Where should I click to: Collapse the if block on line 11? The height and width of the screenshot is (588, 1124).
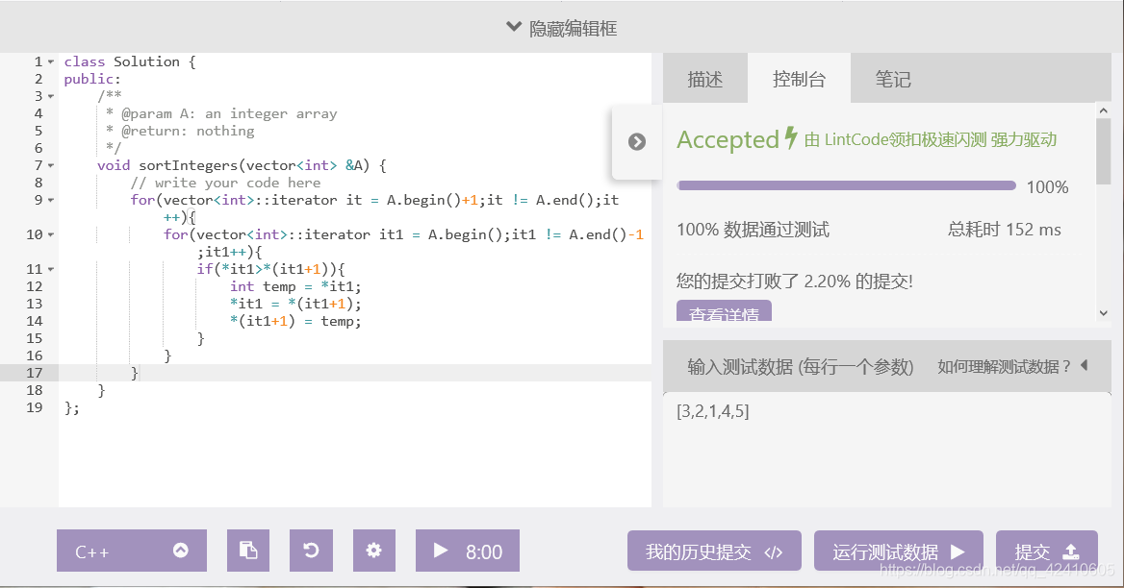click(x=49, y=269)
